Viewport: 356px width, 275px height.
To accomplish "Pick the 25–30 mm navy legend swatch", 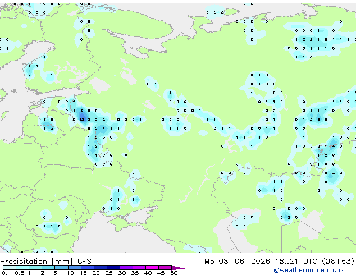I will pyautogui.click(x=113, y=268).
